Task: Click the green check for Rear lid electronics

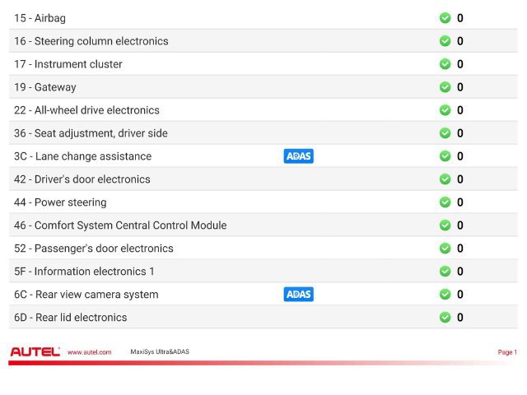Action: click(x=445, y=317)
